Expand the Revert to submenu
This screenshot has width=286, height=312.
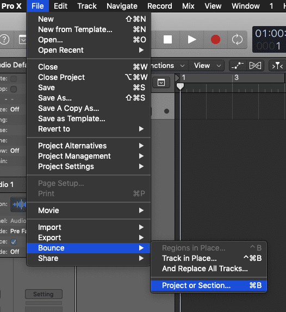(89, 129)
